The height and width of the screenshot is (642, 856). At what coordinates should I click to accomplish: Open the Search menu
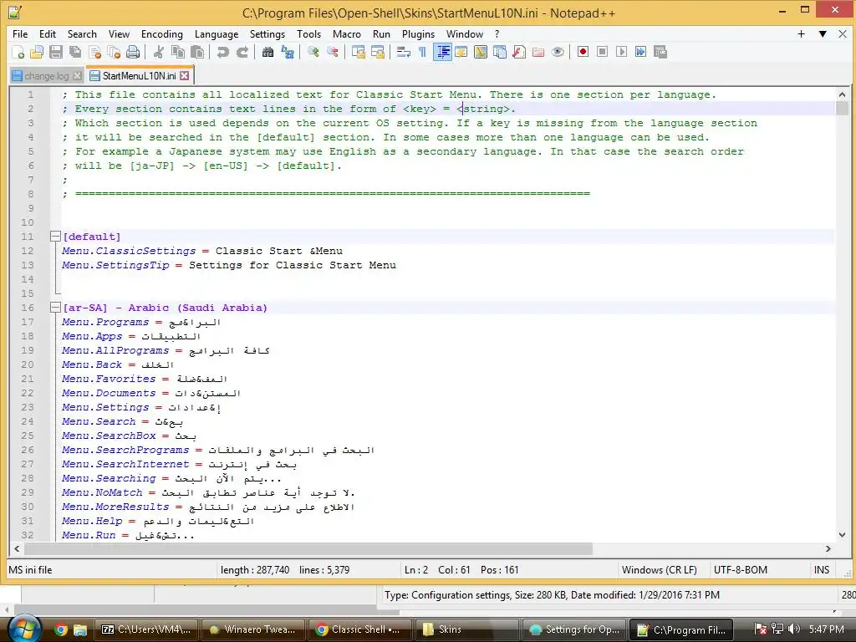coord(82,33)
